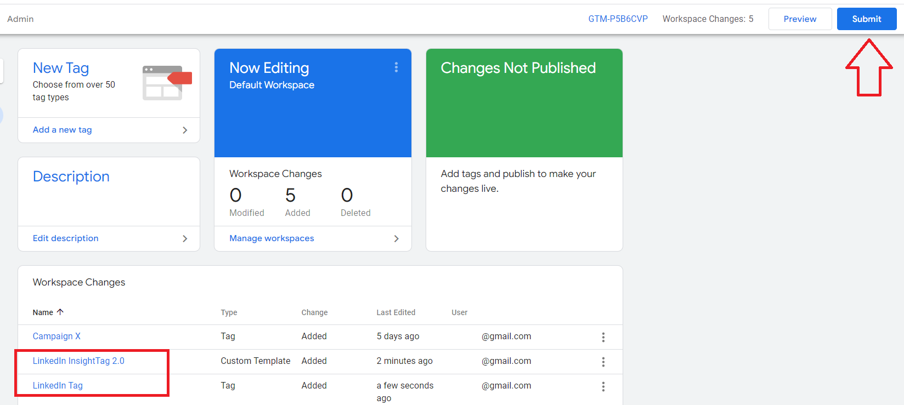
Task: Open container ID GTM-P5B6CVP link
Action: [x=618, y=19]
